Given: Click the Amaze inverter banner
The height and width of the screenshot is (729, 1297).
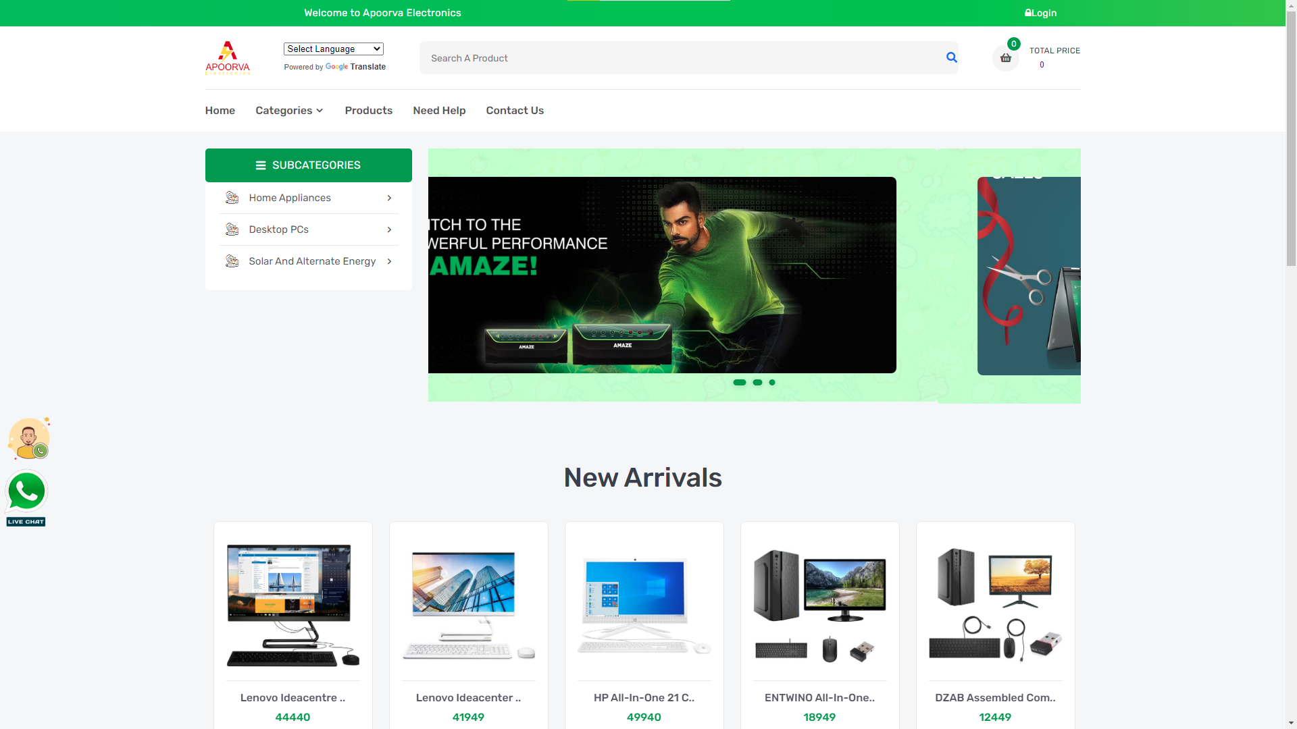Looking at the screenshot, I should pyautogui.click(x=662, y=275).
